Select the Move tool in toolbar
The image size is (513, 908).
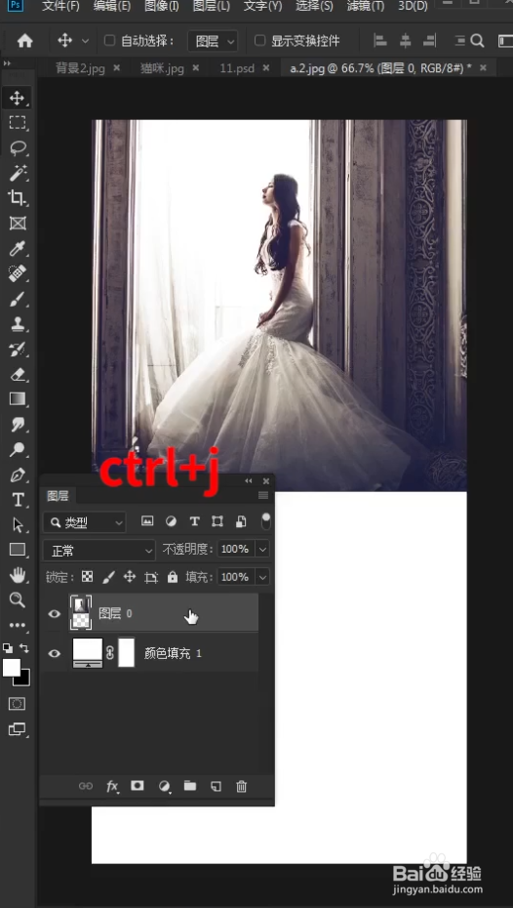tap(17, 98)
